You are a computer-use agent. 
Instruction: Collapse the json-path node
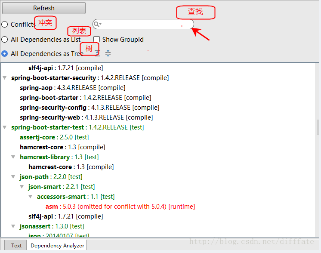[13, 177]
